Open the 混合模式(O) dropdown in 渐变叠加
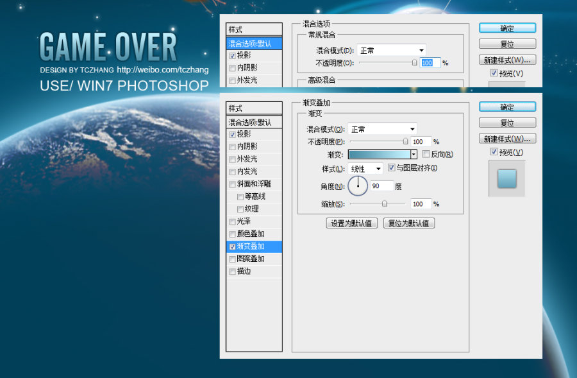Screen dimensions: 577x378 [382, 129]
